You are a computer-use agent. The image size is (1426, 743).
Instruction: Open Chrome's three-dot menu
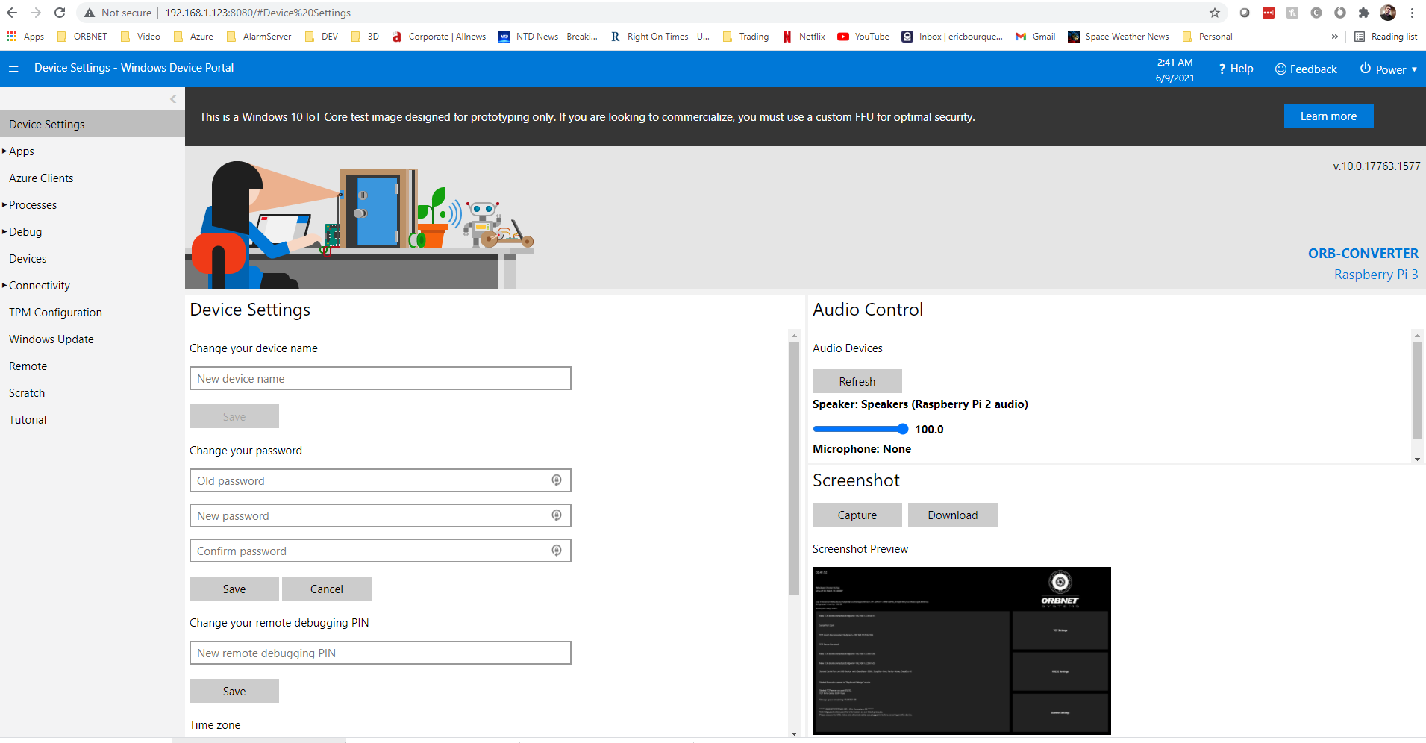click(1413, 13)
